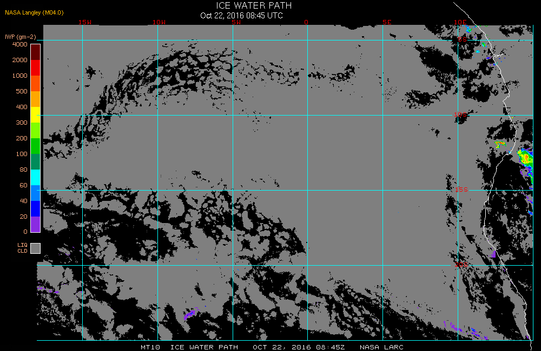Click the IWP (gm-2) units label
The image size is (541, 351).
tap(21, 37)
